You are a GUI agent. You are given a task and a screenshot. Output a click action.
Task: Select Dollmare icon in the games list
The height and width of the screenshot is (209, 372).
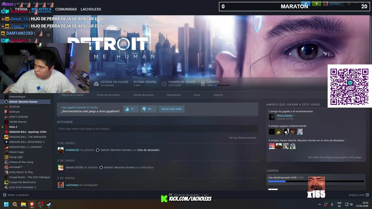pos(6,112)
